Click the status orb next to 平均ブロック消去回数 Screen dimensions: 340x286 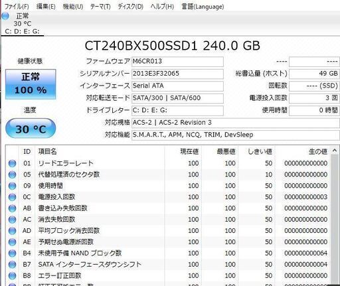point(12,231)
